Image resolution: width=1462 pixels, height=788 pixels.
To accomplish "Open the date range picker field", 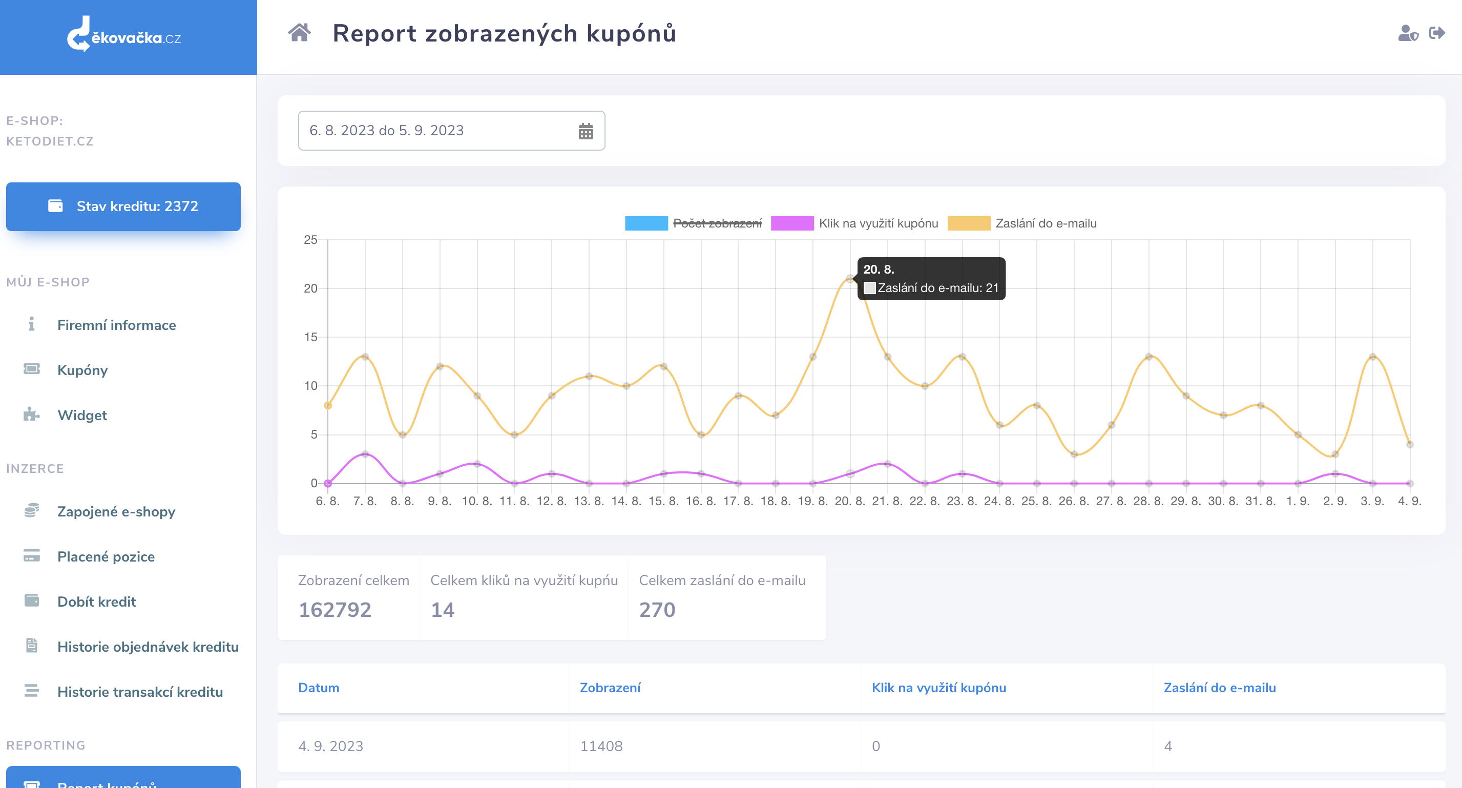I will 451,131.
